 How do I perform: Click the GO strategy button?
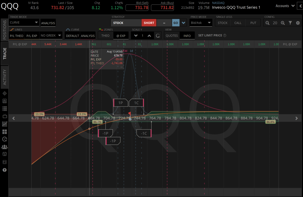pyautogui.click(x=176, y=23)
